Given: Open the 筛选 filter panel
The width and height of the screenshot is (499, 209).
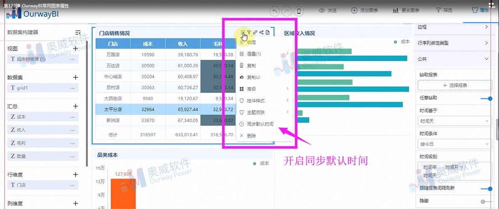Looking at the screenshot, I should pos(444,10).
